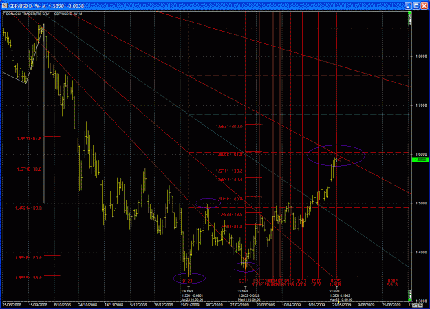Click the 0508 time cycle marker
The width and height of the screenshot is (430, 309).
point(316,281)
